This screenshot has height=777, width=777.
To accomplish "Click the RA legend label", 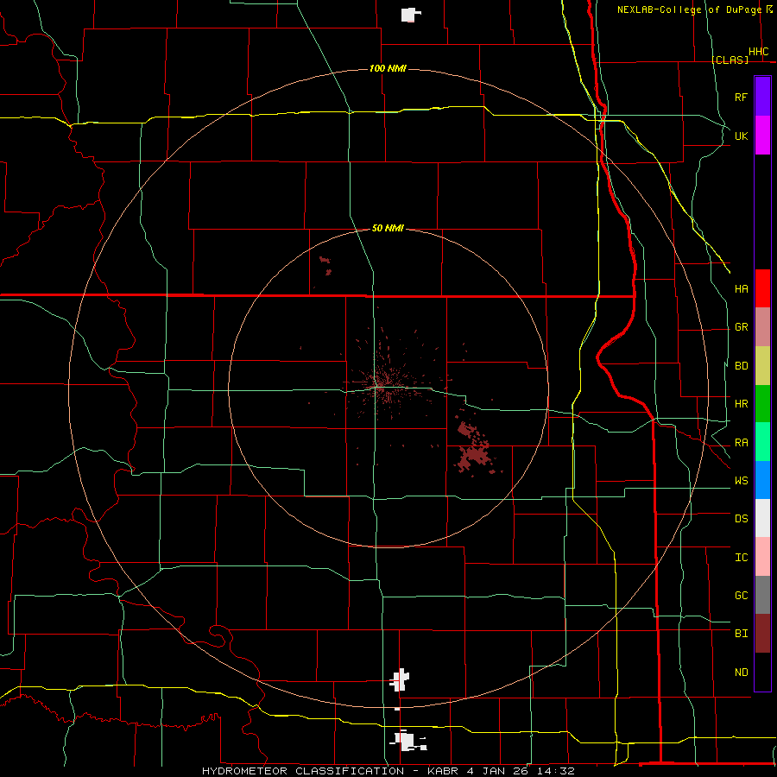I will pos(741,443).
